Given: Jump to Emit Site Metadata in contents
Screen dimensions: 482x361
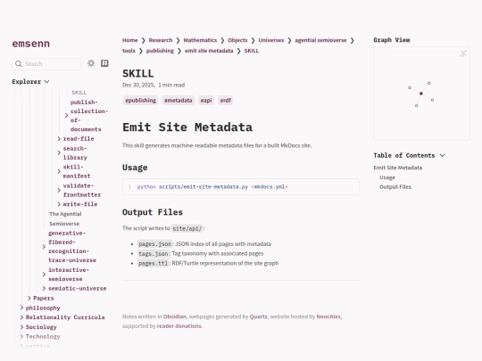Looking at the screenshot, I should tap(398, 168).
